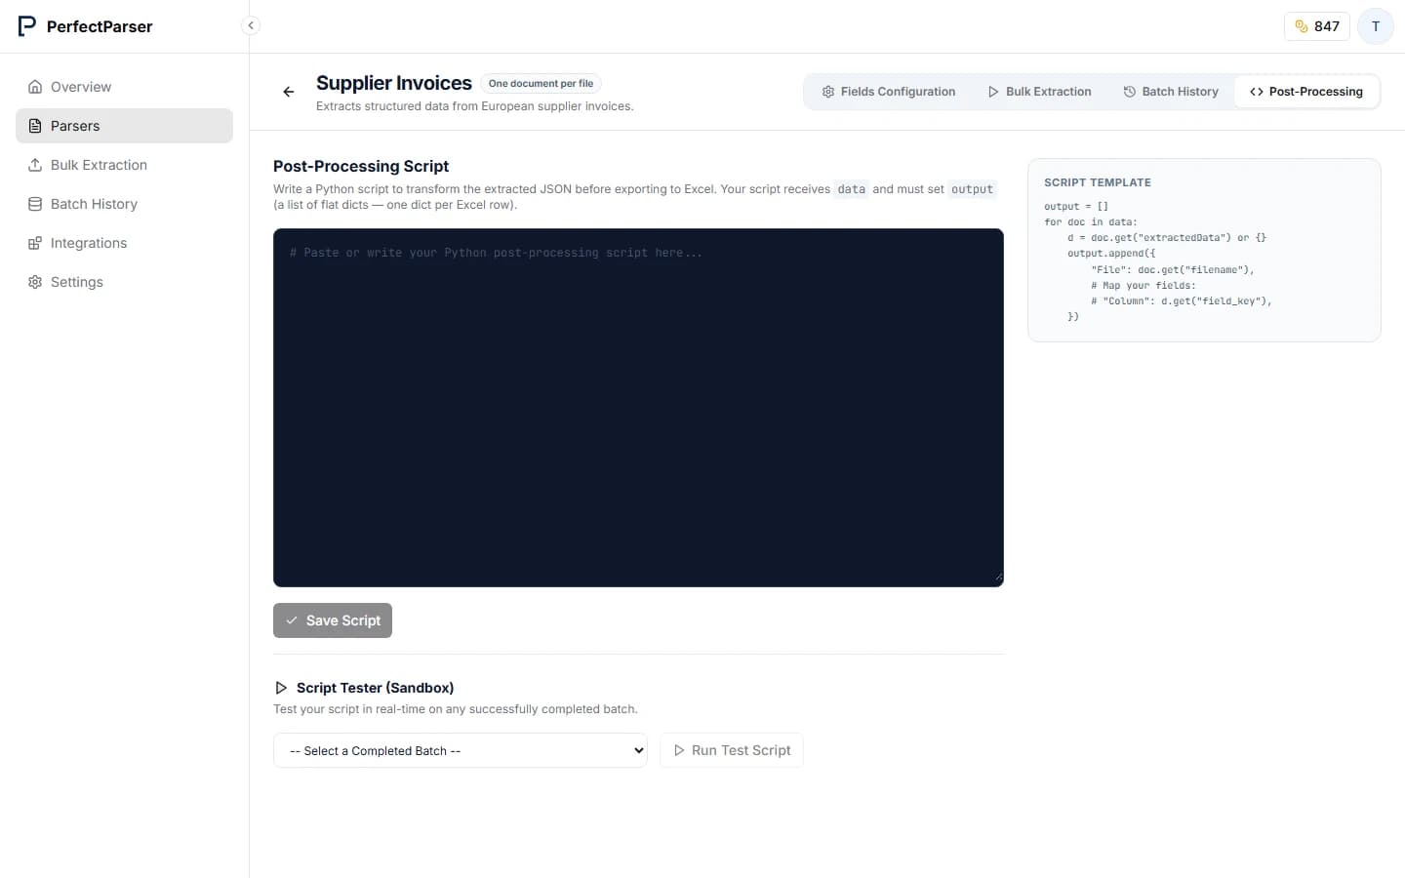Click the inline 'data' code label

coord(852,189)
